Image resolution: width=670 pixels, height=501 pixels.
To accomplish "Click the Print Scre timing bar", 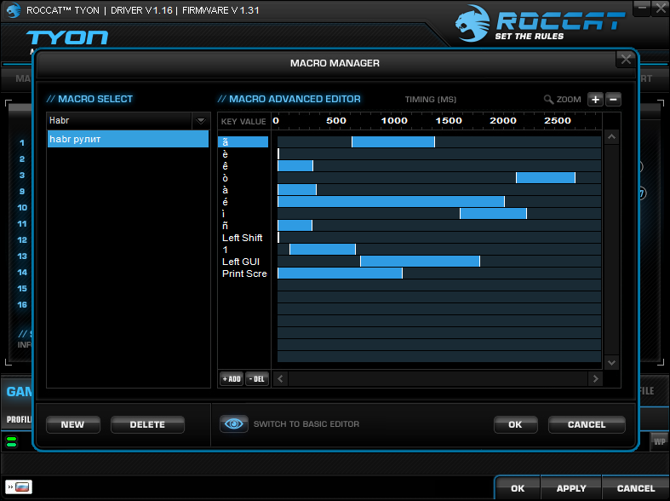I will (341, 274).
